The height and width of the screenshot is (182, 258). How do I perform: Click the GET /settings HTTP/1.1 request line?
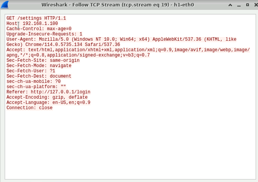coord(36,18)
